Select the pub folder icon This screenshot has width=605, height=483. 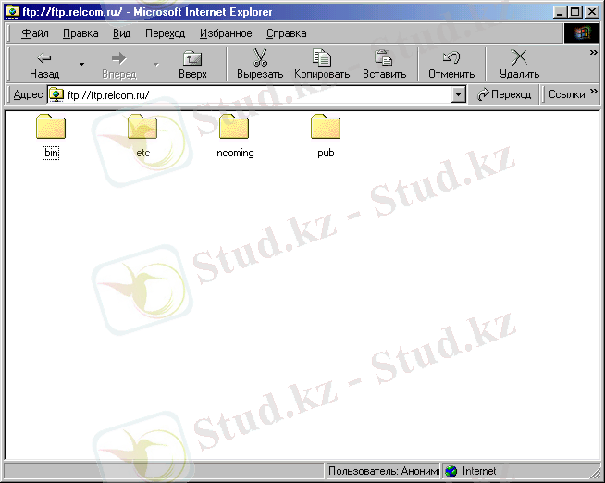coord(326,127)
